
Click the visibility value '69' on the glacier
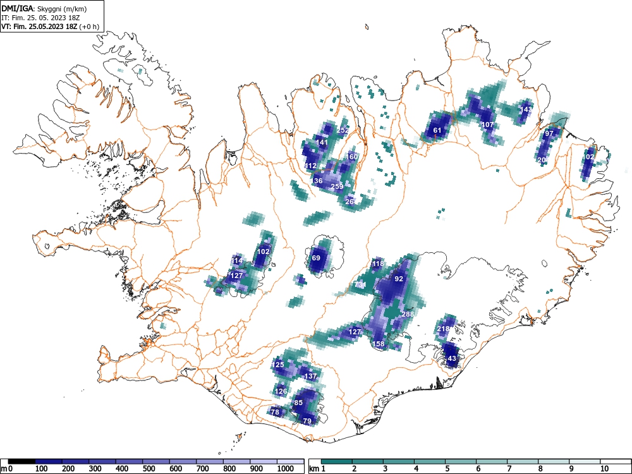316,258
